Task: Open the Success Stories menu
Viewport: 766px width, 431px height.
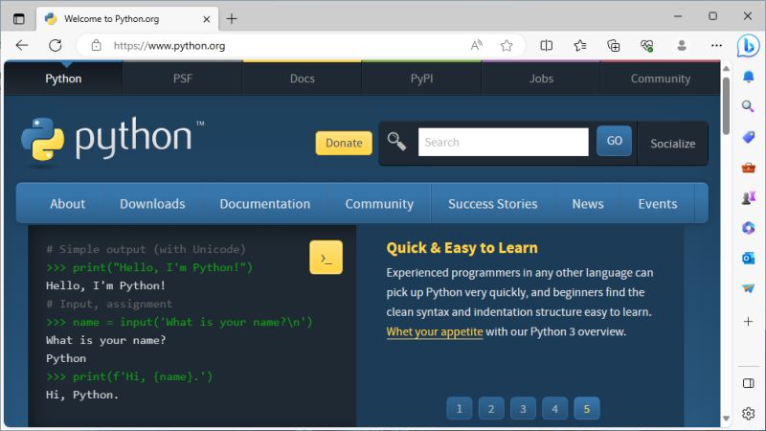Action: 492,204
